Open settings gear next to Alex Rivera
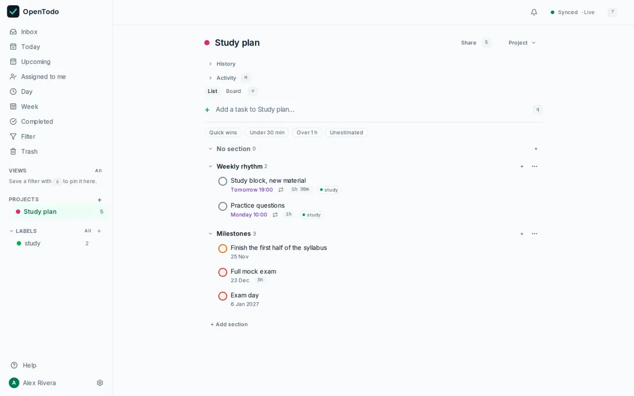The width and height of the screenshot is (634, 396). point(100,383)
